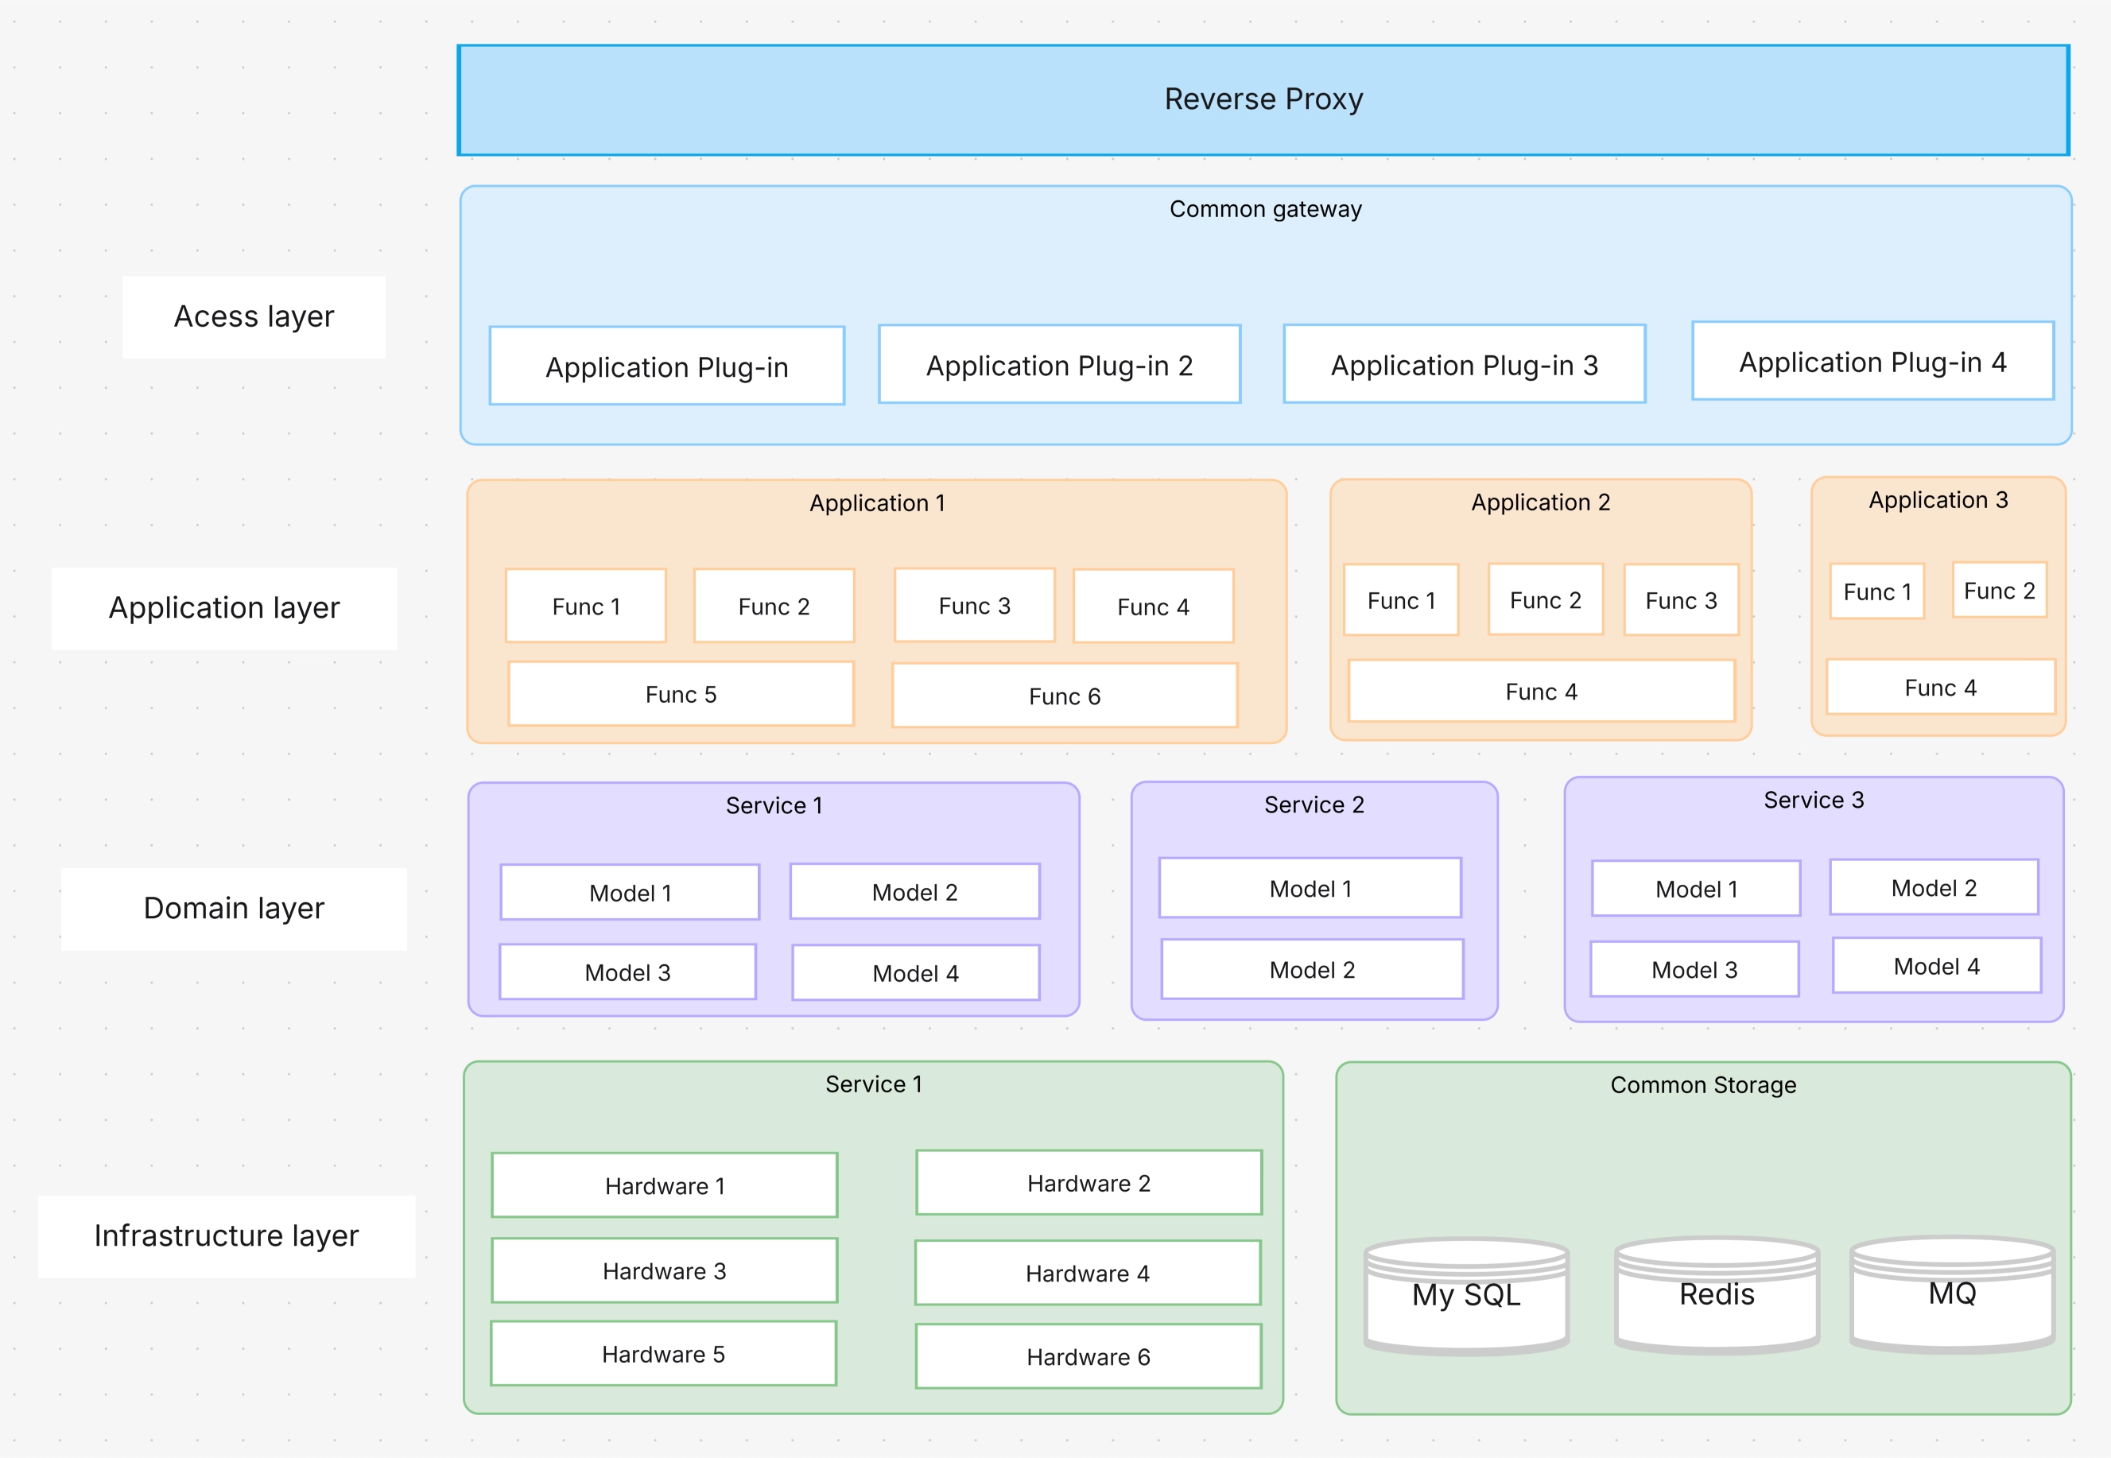2111x1458 pixels.
Task: Click the Infrastructure layer label
Action: [x=227, y=1236]
